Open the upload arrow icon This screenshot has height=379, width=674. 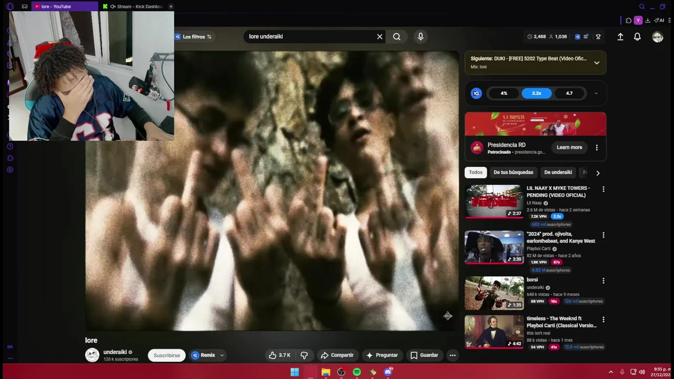click(620, 37)
